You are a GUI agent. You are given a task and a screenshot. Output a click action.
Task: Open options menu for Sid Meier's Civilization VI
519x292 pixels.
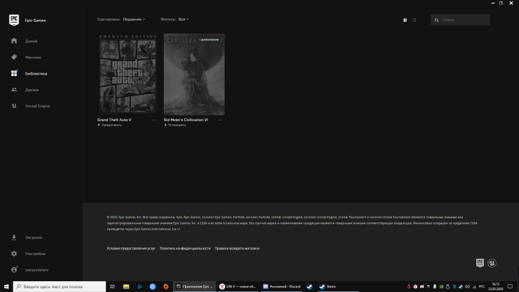click(221, 120)
